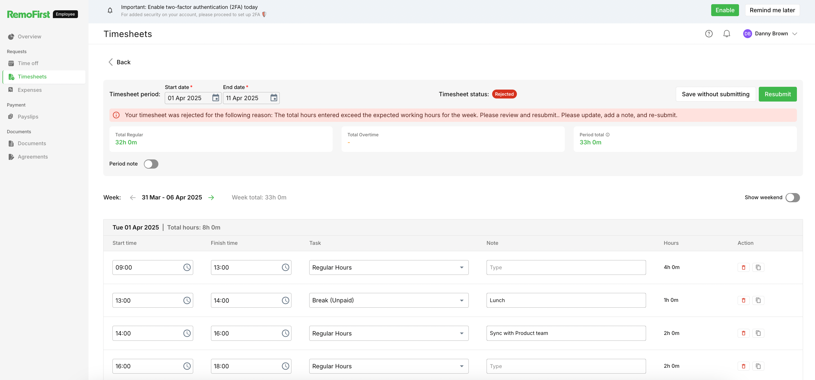Open clock picker for 13:00 finish time, first row

coord(285,267)
